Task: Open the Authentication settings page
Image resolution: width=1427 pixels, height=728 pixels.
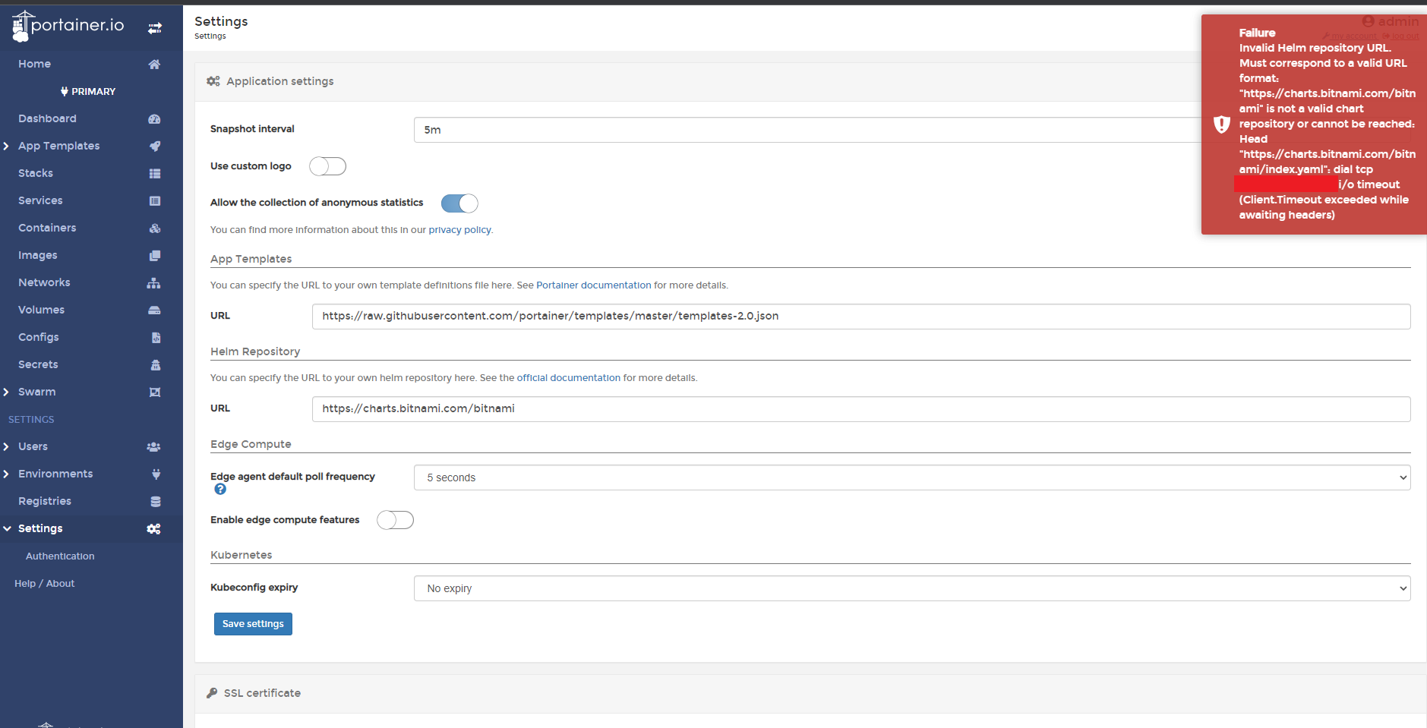Action: click(60, 555)
